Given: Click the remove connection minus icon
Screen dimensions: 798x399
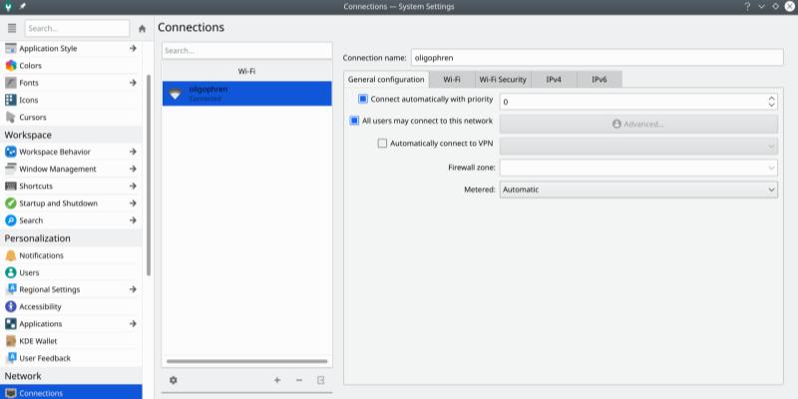Looking at the screenshot, I should 299,380.
